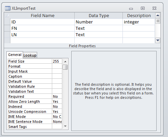The width and height of the screenshot is (168, 137).
Task: Click the Field Size value box 255
Action: 57,61
